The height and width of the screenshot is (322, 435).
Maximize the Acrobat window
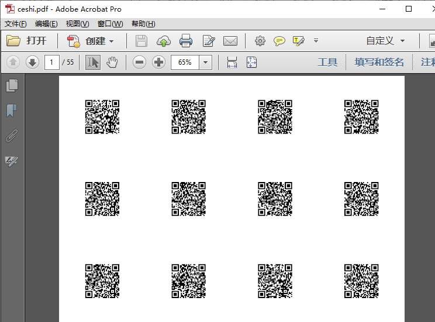click(x=408, y=9)
